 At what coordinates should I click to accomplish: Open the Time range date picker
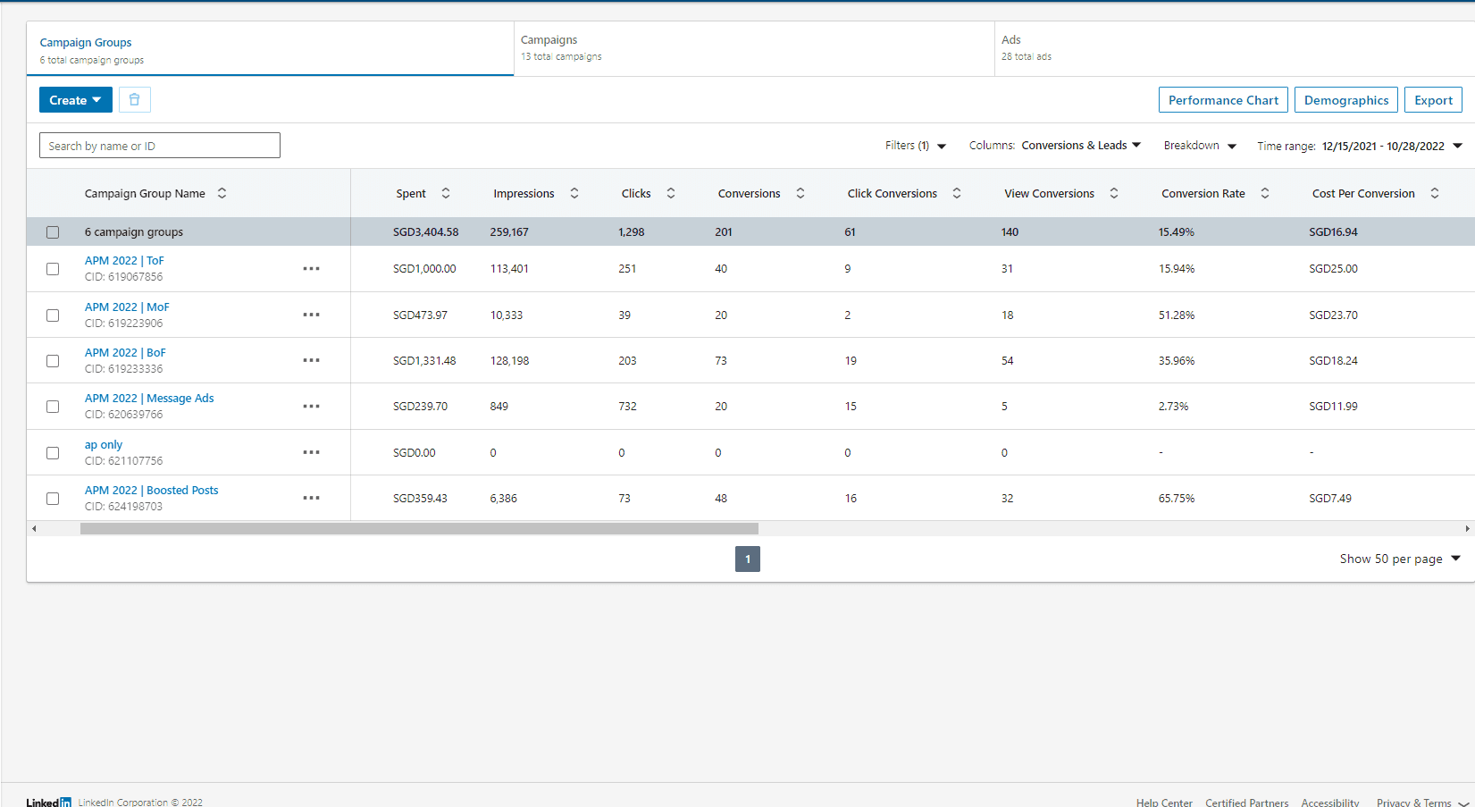(1360, 146)
